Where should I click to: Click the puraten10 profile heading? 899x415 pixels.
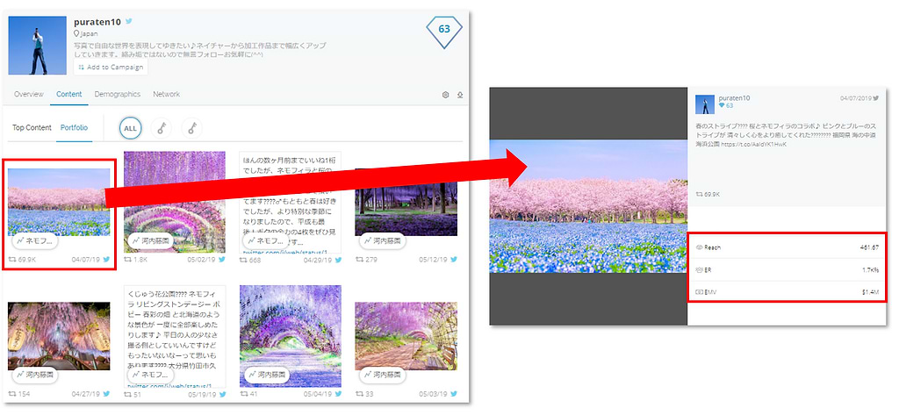[x=97, y=21]
